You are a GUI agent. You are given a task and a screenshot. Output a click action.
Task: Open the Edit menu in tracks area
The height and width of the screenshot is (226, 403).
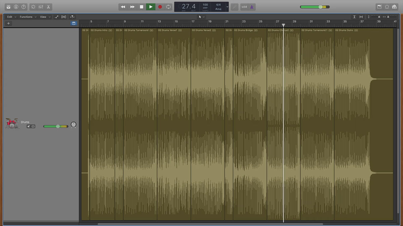[11, 17]
